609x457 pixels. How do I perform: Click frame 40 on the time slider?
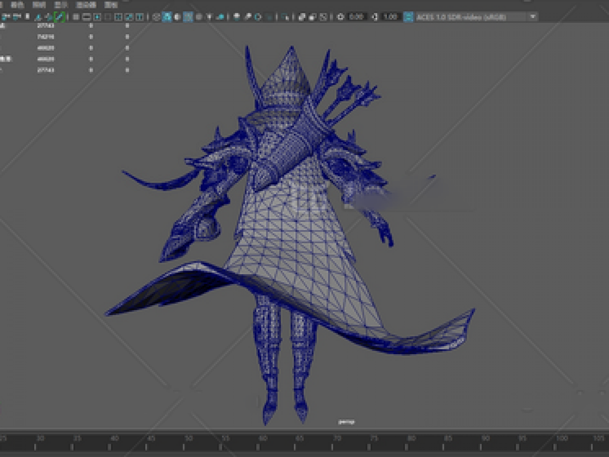click(x=115, y=438)
